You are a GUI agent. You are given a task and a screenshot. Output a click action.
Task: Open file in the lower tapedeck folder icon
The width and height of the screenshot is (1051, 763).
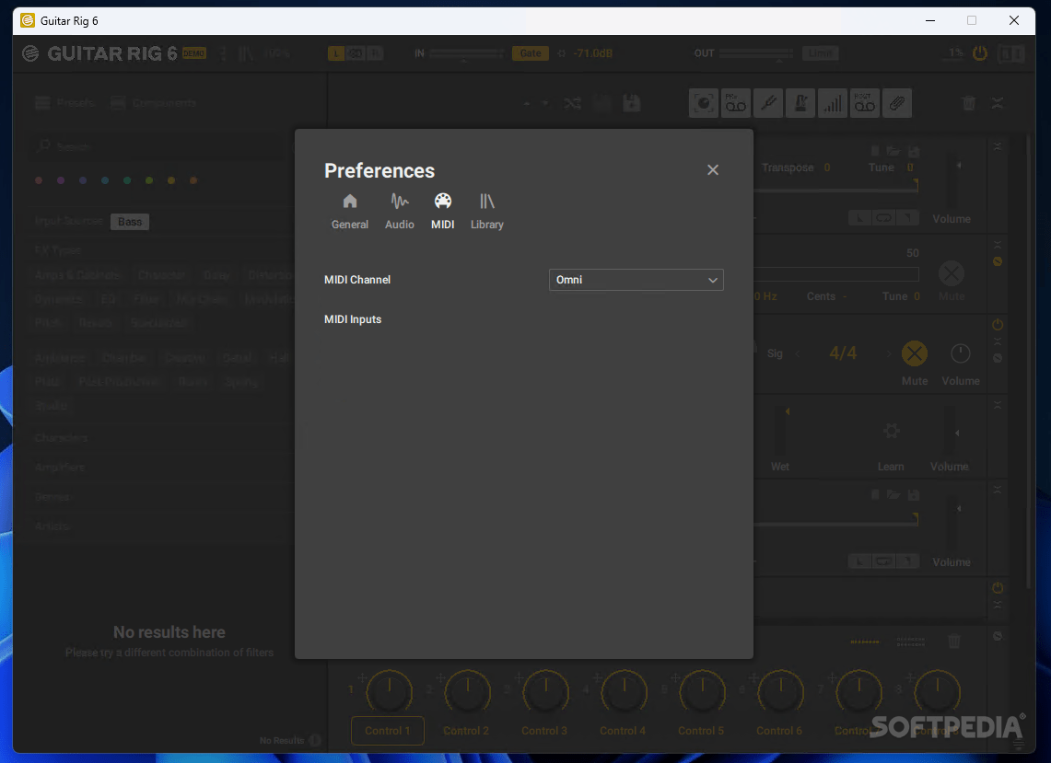click(893, 495)
